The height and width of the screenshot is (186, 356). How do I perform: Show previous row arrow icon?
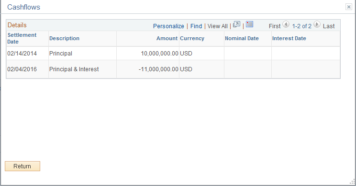(x=286, y=24)
